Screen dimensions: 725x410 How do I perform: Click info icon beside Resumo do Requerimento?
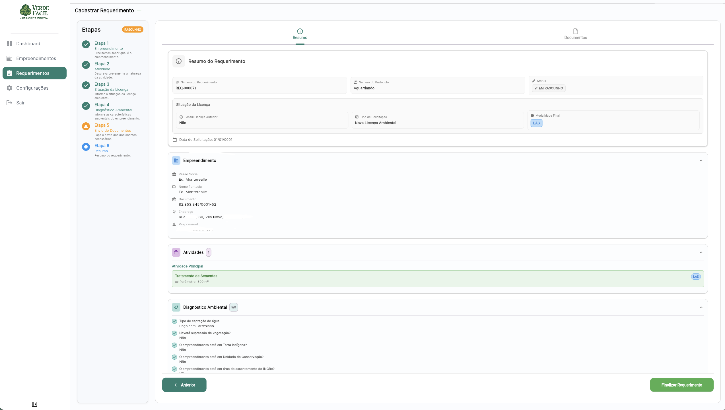point(179,61)
